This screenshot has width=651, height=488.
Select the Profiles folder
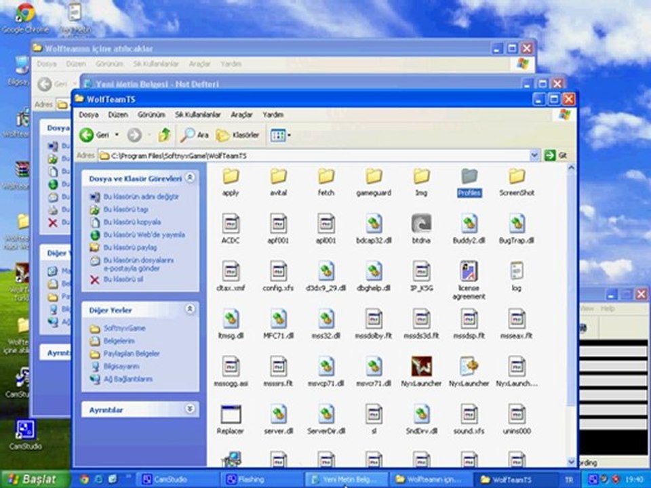tap(469, 182)
